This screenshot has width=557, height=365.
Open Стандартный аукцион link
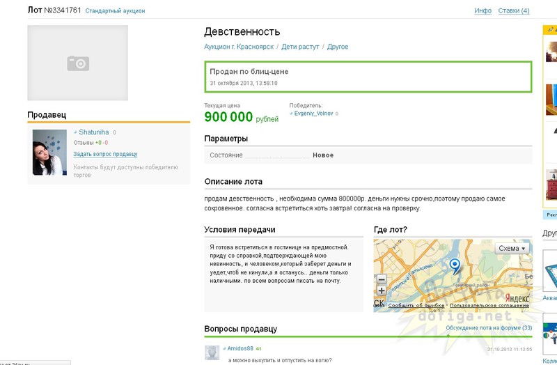(115, 11)
